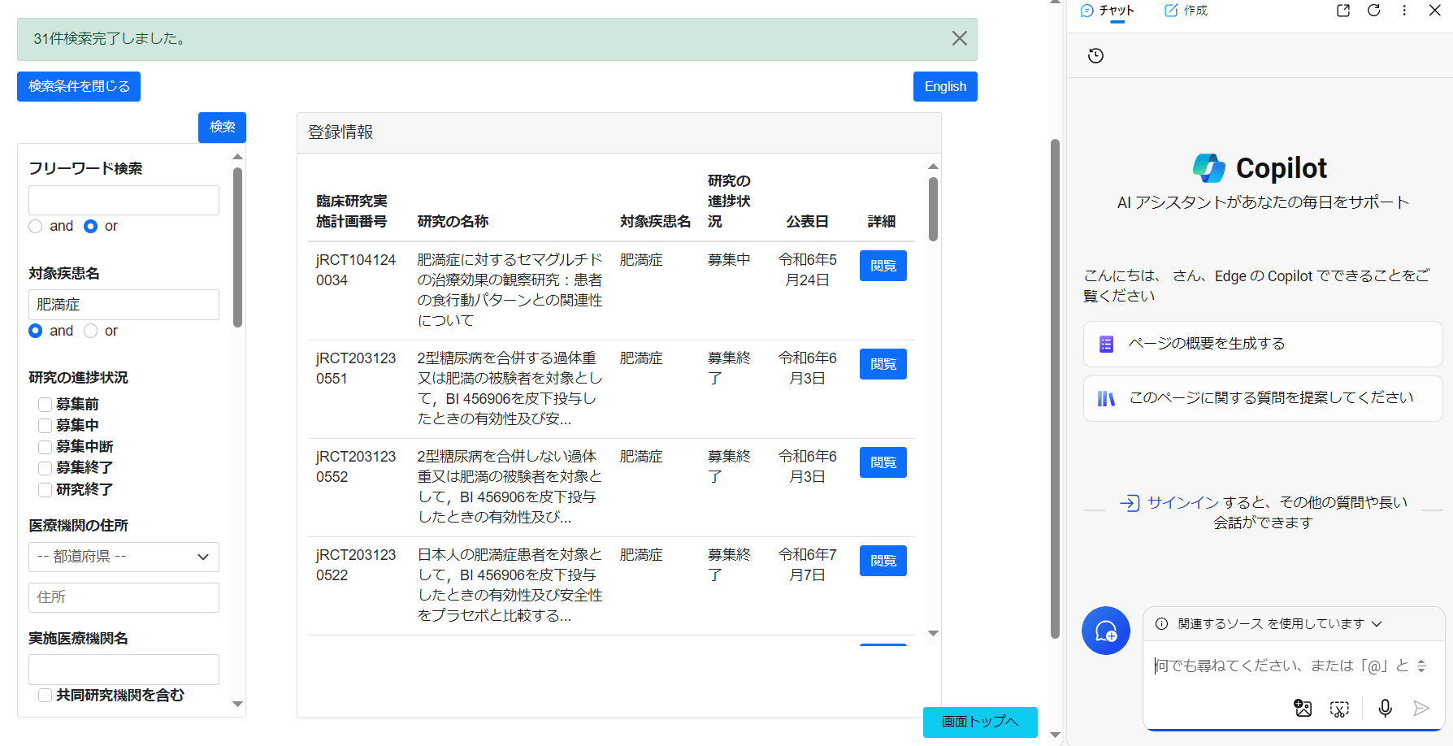Expand 関連するソース を使用しています dropdown
Screen dimensions: 1453x746
[1272, 623]
